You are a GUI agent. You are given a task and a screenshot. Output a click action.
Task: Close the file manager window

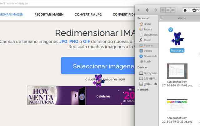(138, 10)
